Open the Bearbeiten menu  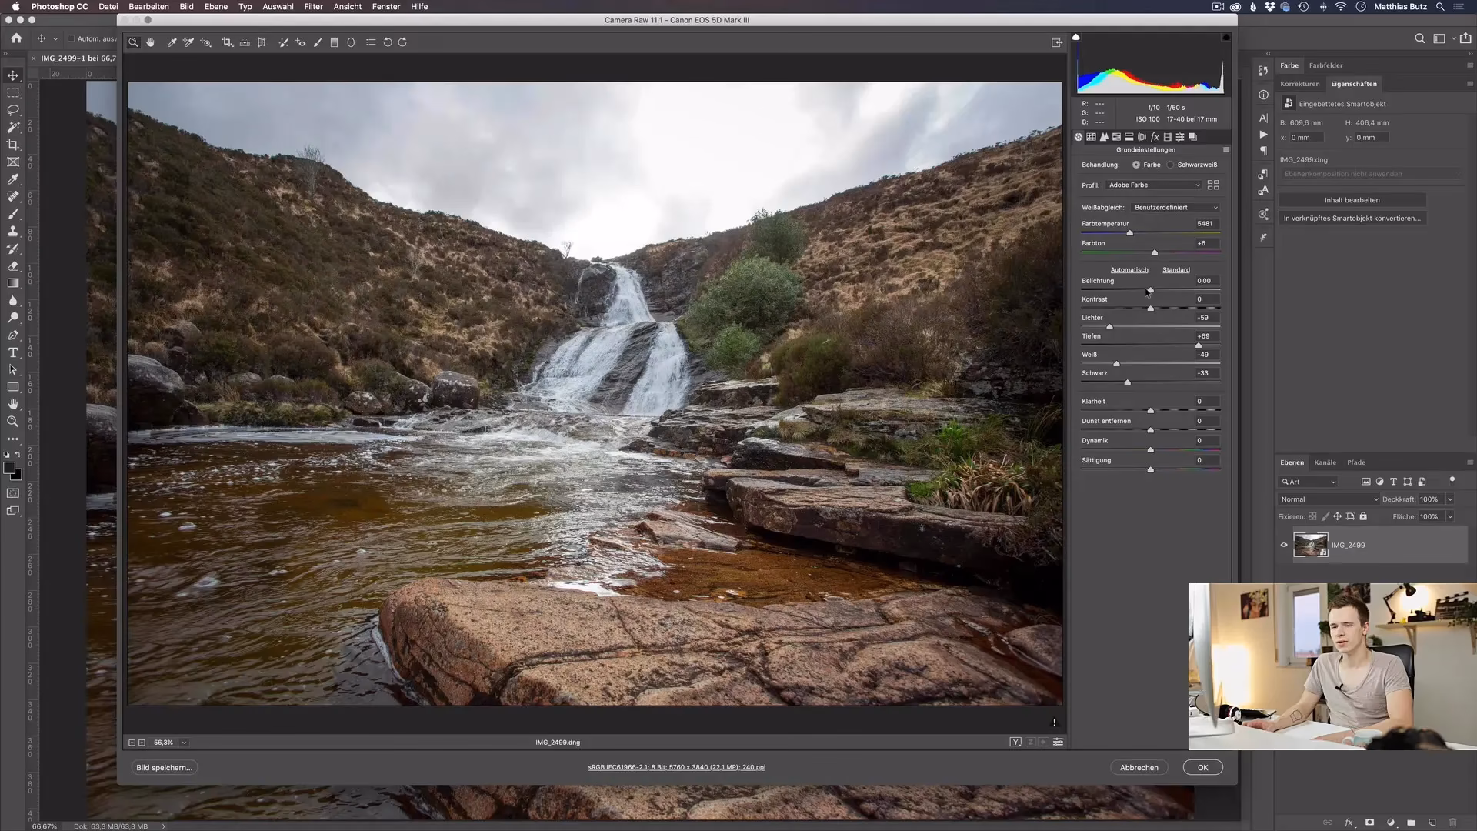pos(148,6)
